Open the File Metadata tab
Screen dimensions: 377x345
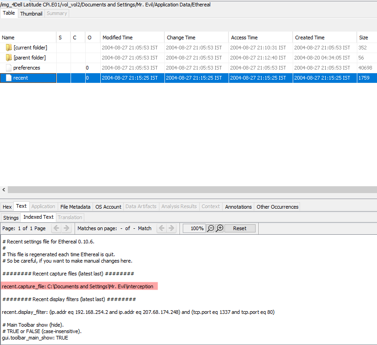click(x=75, y=206)
